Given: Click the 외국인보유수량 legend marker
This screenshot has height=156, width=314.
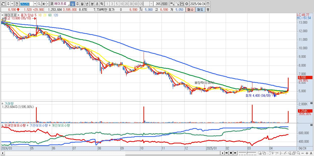Looking at the screenshot, I should pos(3,125).
